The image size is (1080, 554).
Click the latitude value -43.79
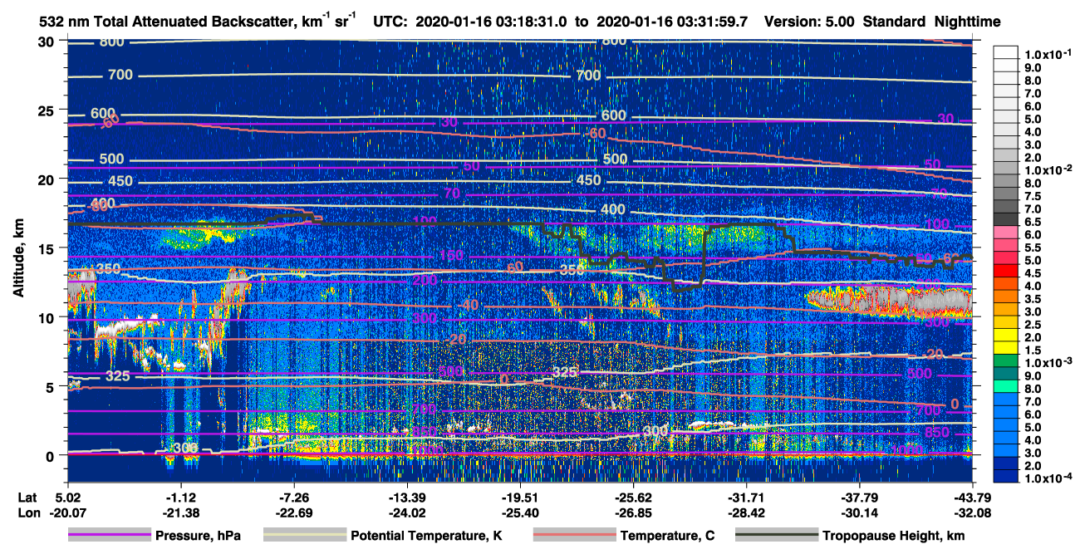click(x=972, y=497)
